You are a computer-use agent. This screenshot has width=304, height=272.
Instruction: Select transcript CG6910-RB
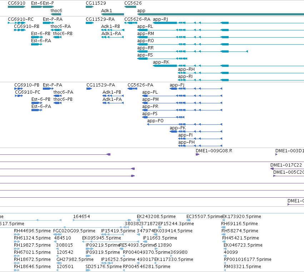[26, 26]
